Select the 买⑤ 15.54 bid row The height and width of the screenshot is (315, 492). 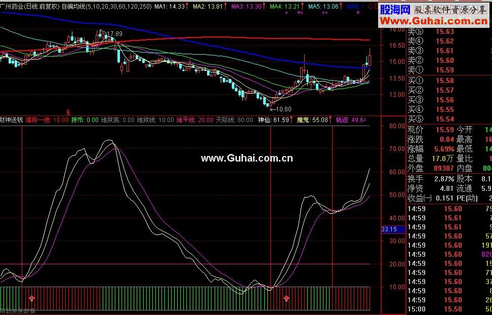click(449, 119)
